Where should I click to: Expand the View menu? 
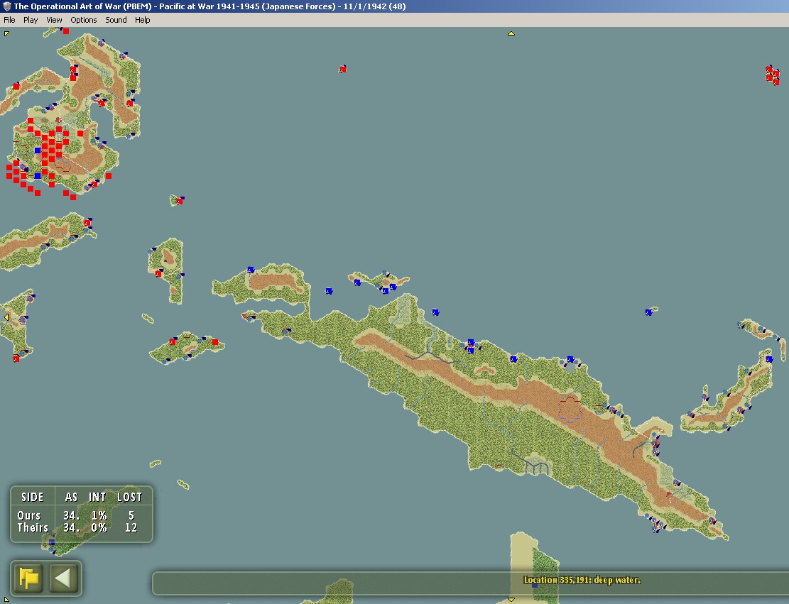click(x=54, y=20)
